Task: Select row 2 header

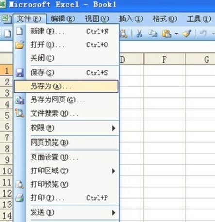Action: [x=6, y=82]
